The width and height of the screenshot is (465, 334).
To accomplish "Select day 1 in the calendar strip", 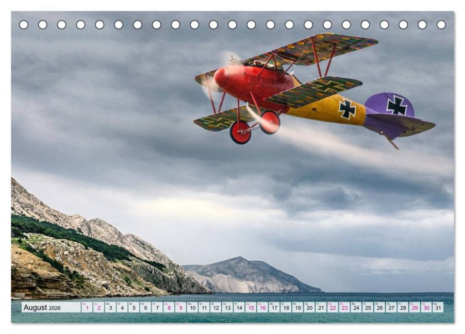I will click(x=87, y=308).
